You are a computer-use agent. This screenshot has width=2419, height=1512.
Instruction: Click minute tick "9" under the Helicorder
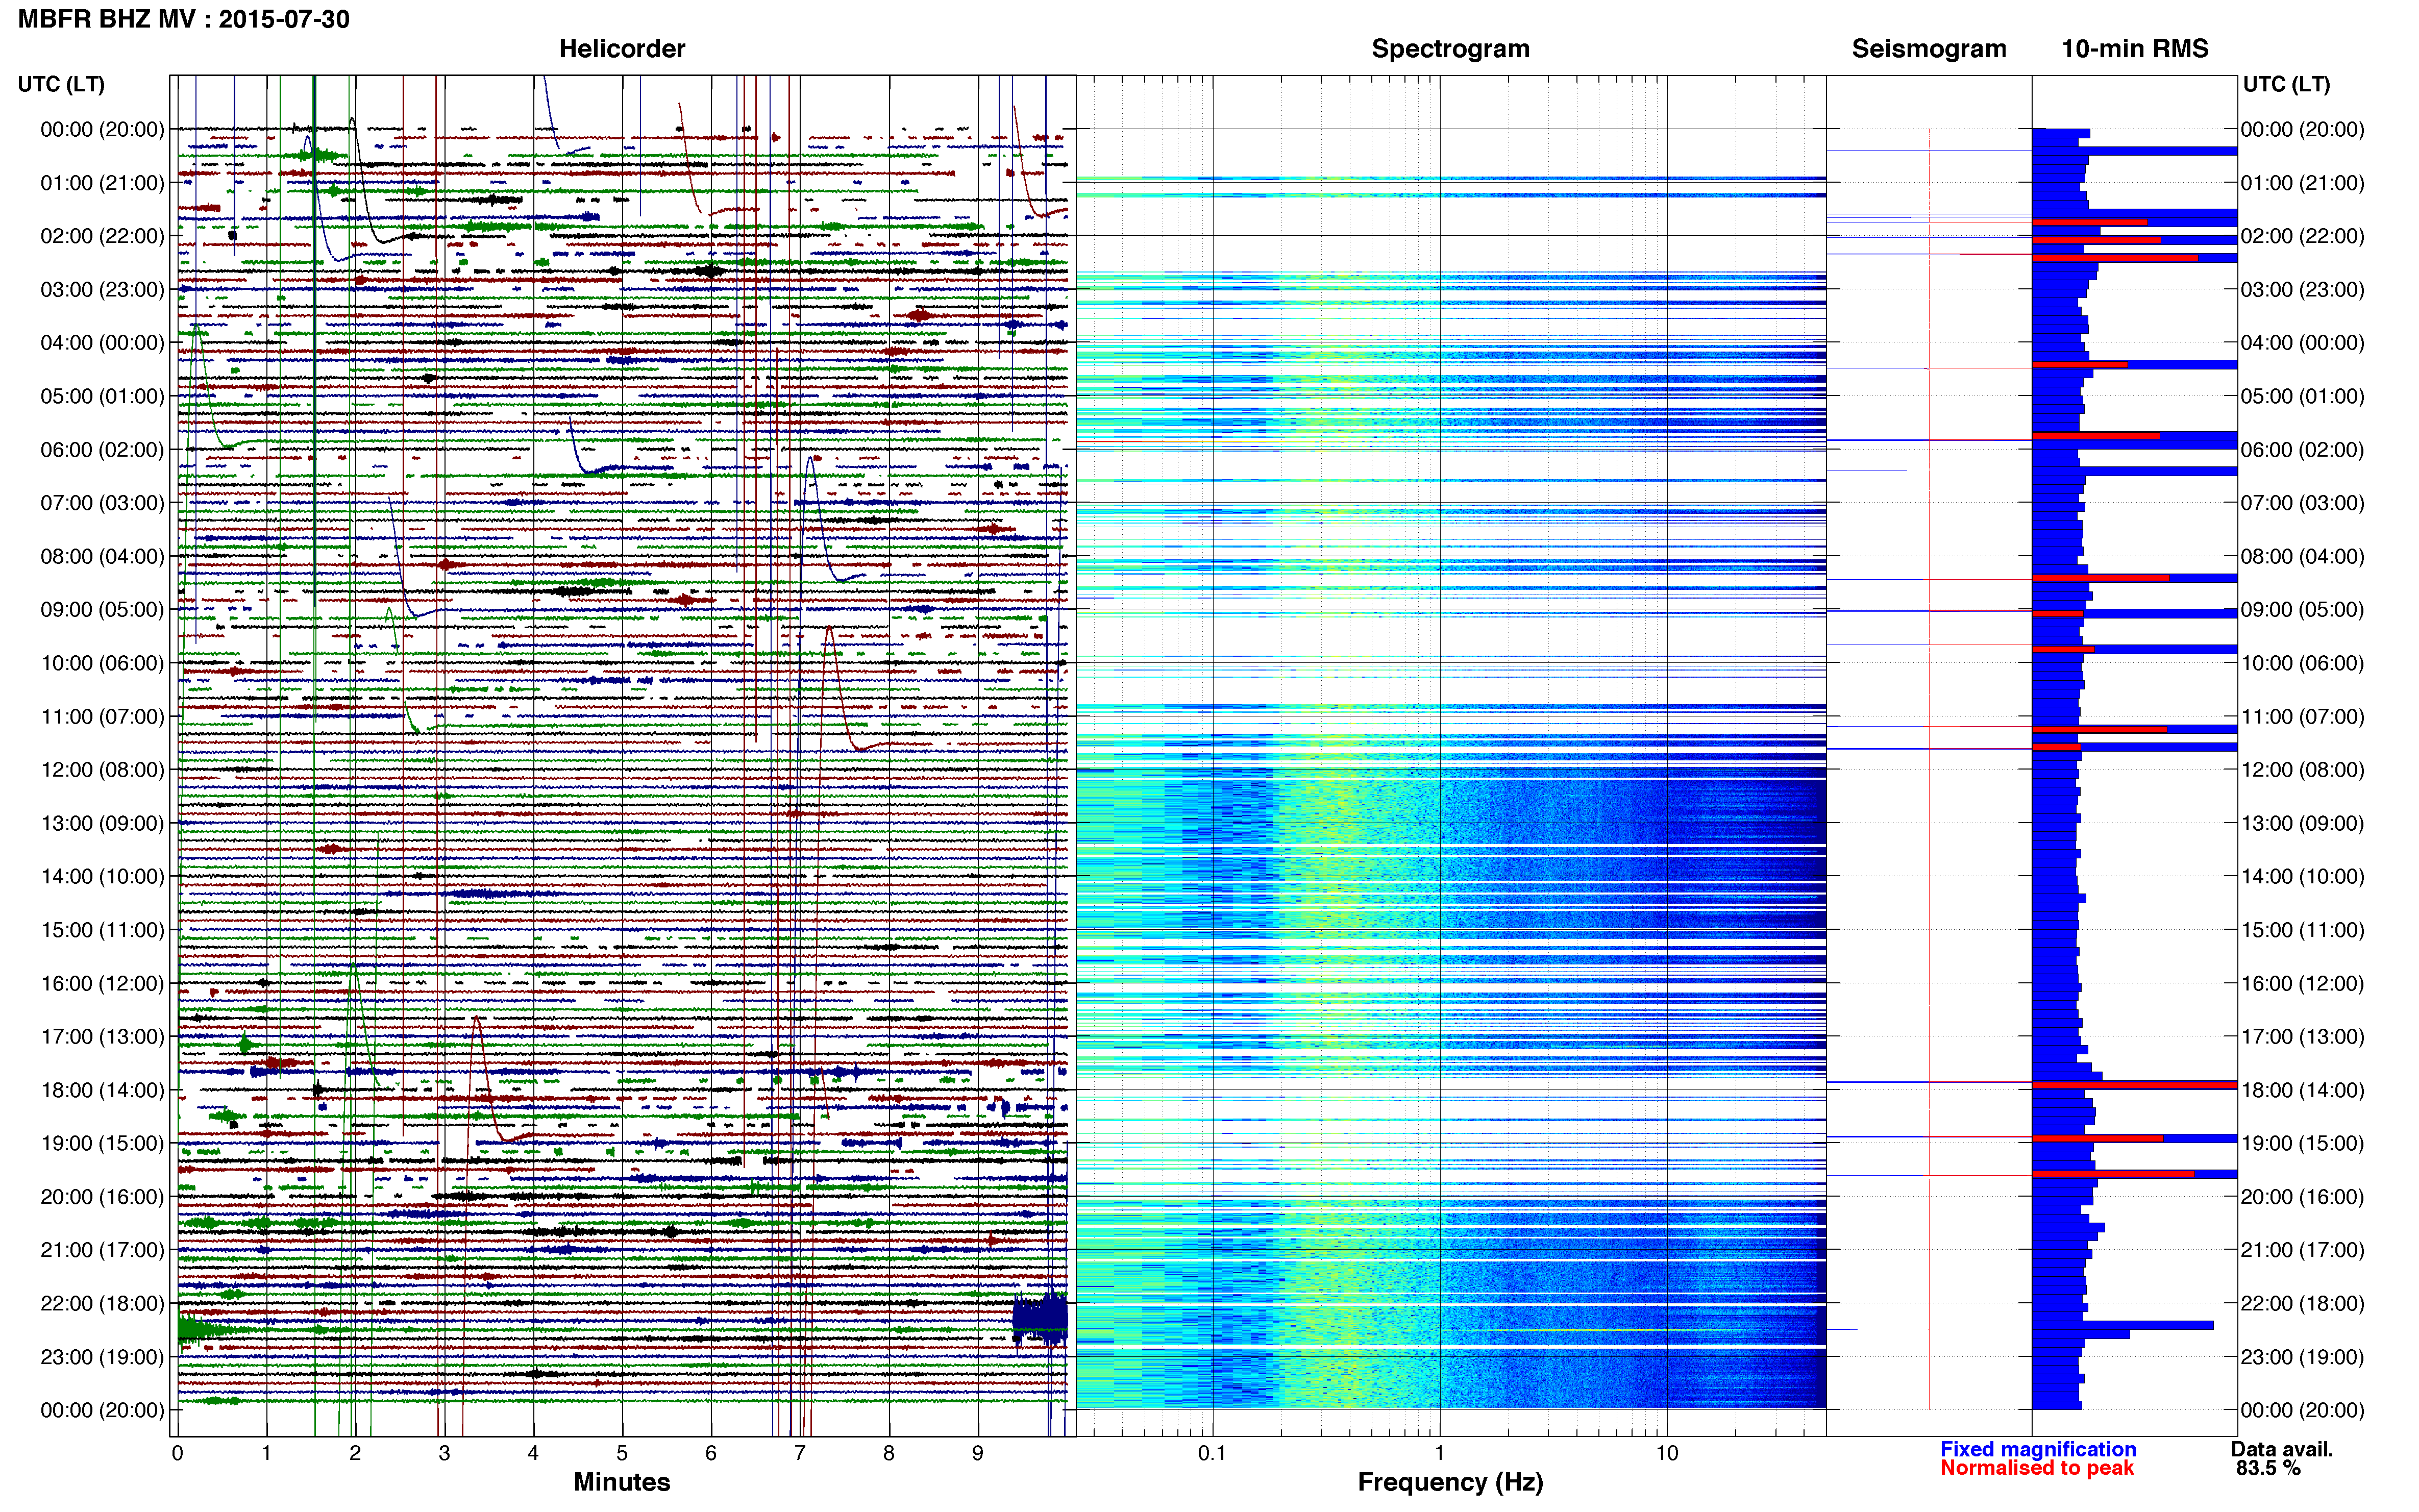(x=978, y=1453)
